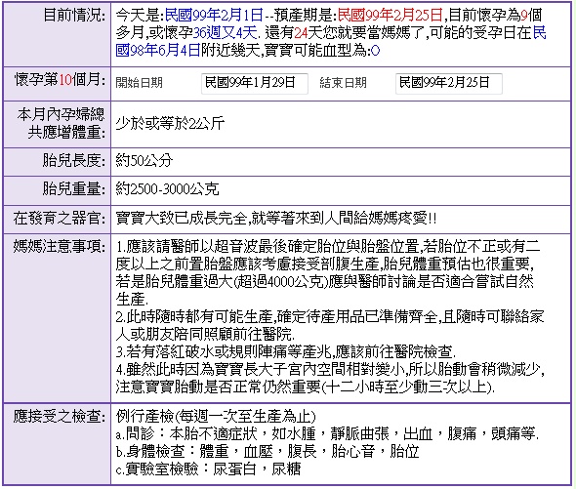Image resolution: width=576 pixels, height=489 pixels.
Task: Click the red 24 days remaining number
Action: point(301,33)
